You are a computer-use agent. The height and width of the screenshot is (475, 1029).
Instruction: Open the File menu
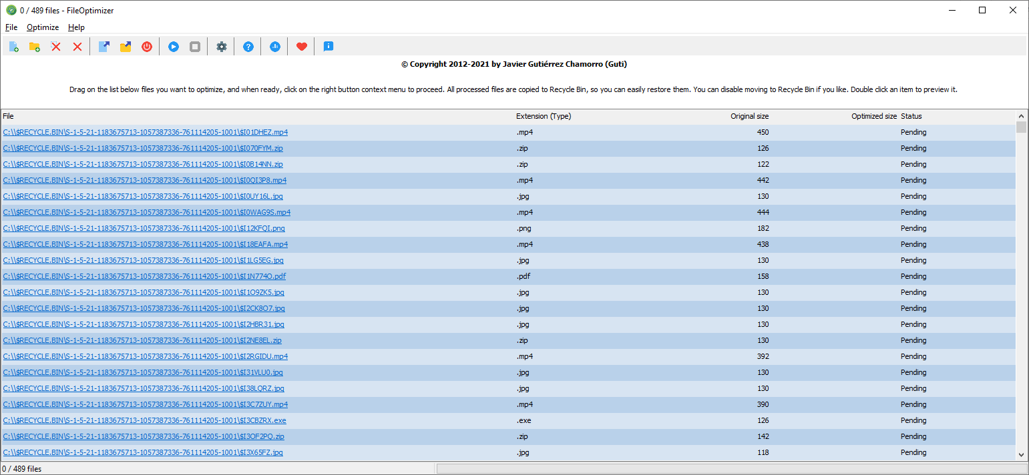tap(11, 27)
